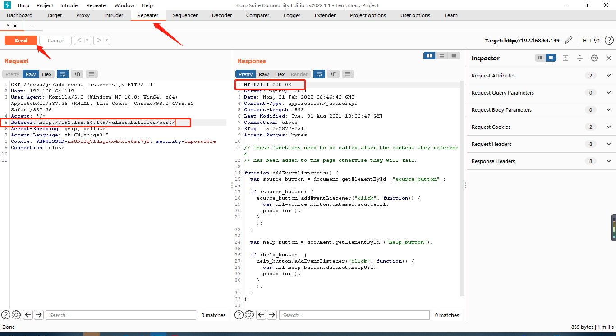Viewport: 616px width, 336px height.
Task: Jump to next Request search match
Action: tap(39, 315)
